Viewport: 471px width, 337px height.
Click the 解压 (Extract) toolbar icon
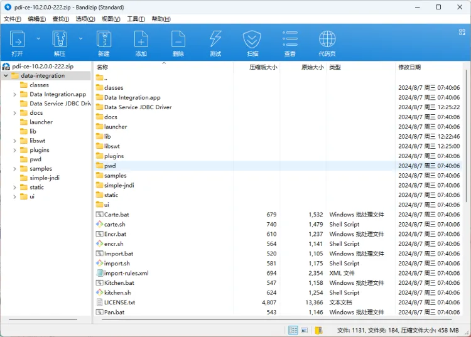(x=60, y=39)
